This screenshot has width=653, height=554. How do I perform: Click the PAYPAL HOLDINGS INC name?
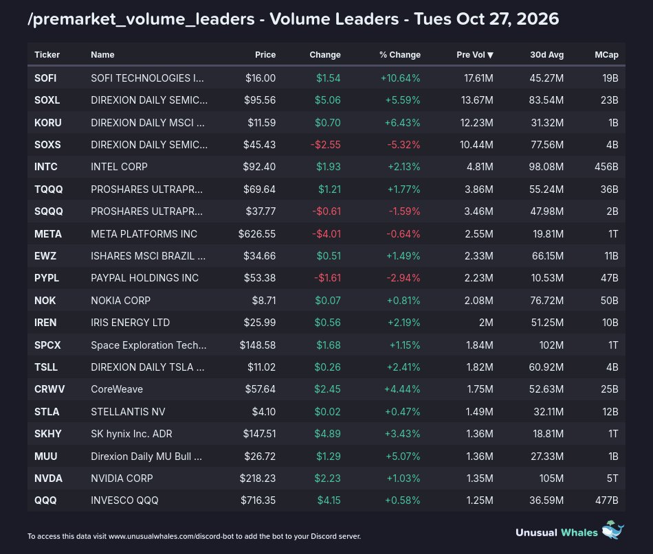144,278
